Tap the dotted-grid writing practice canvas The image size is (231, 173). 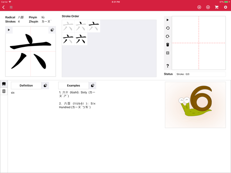point(199,43)
